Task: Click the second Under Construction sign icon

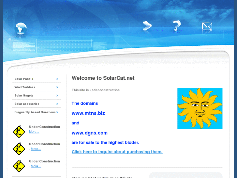Action: 19,149
